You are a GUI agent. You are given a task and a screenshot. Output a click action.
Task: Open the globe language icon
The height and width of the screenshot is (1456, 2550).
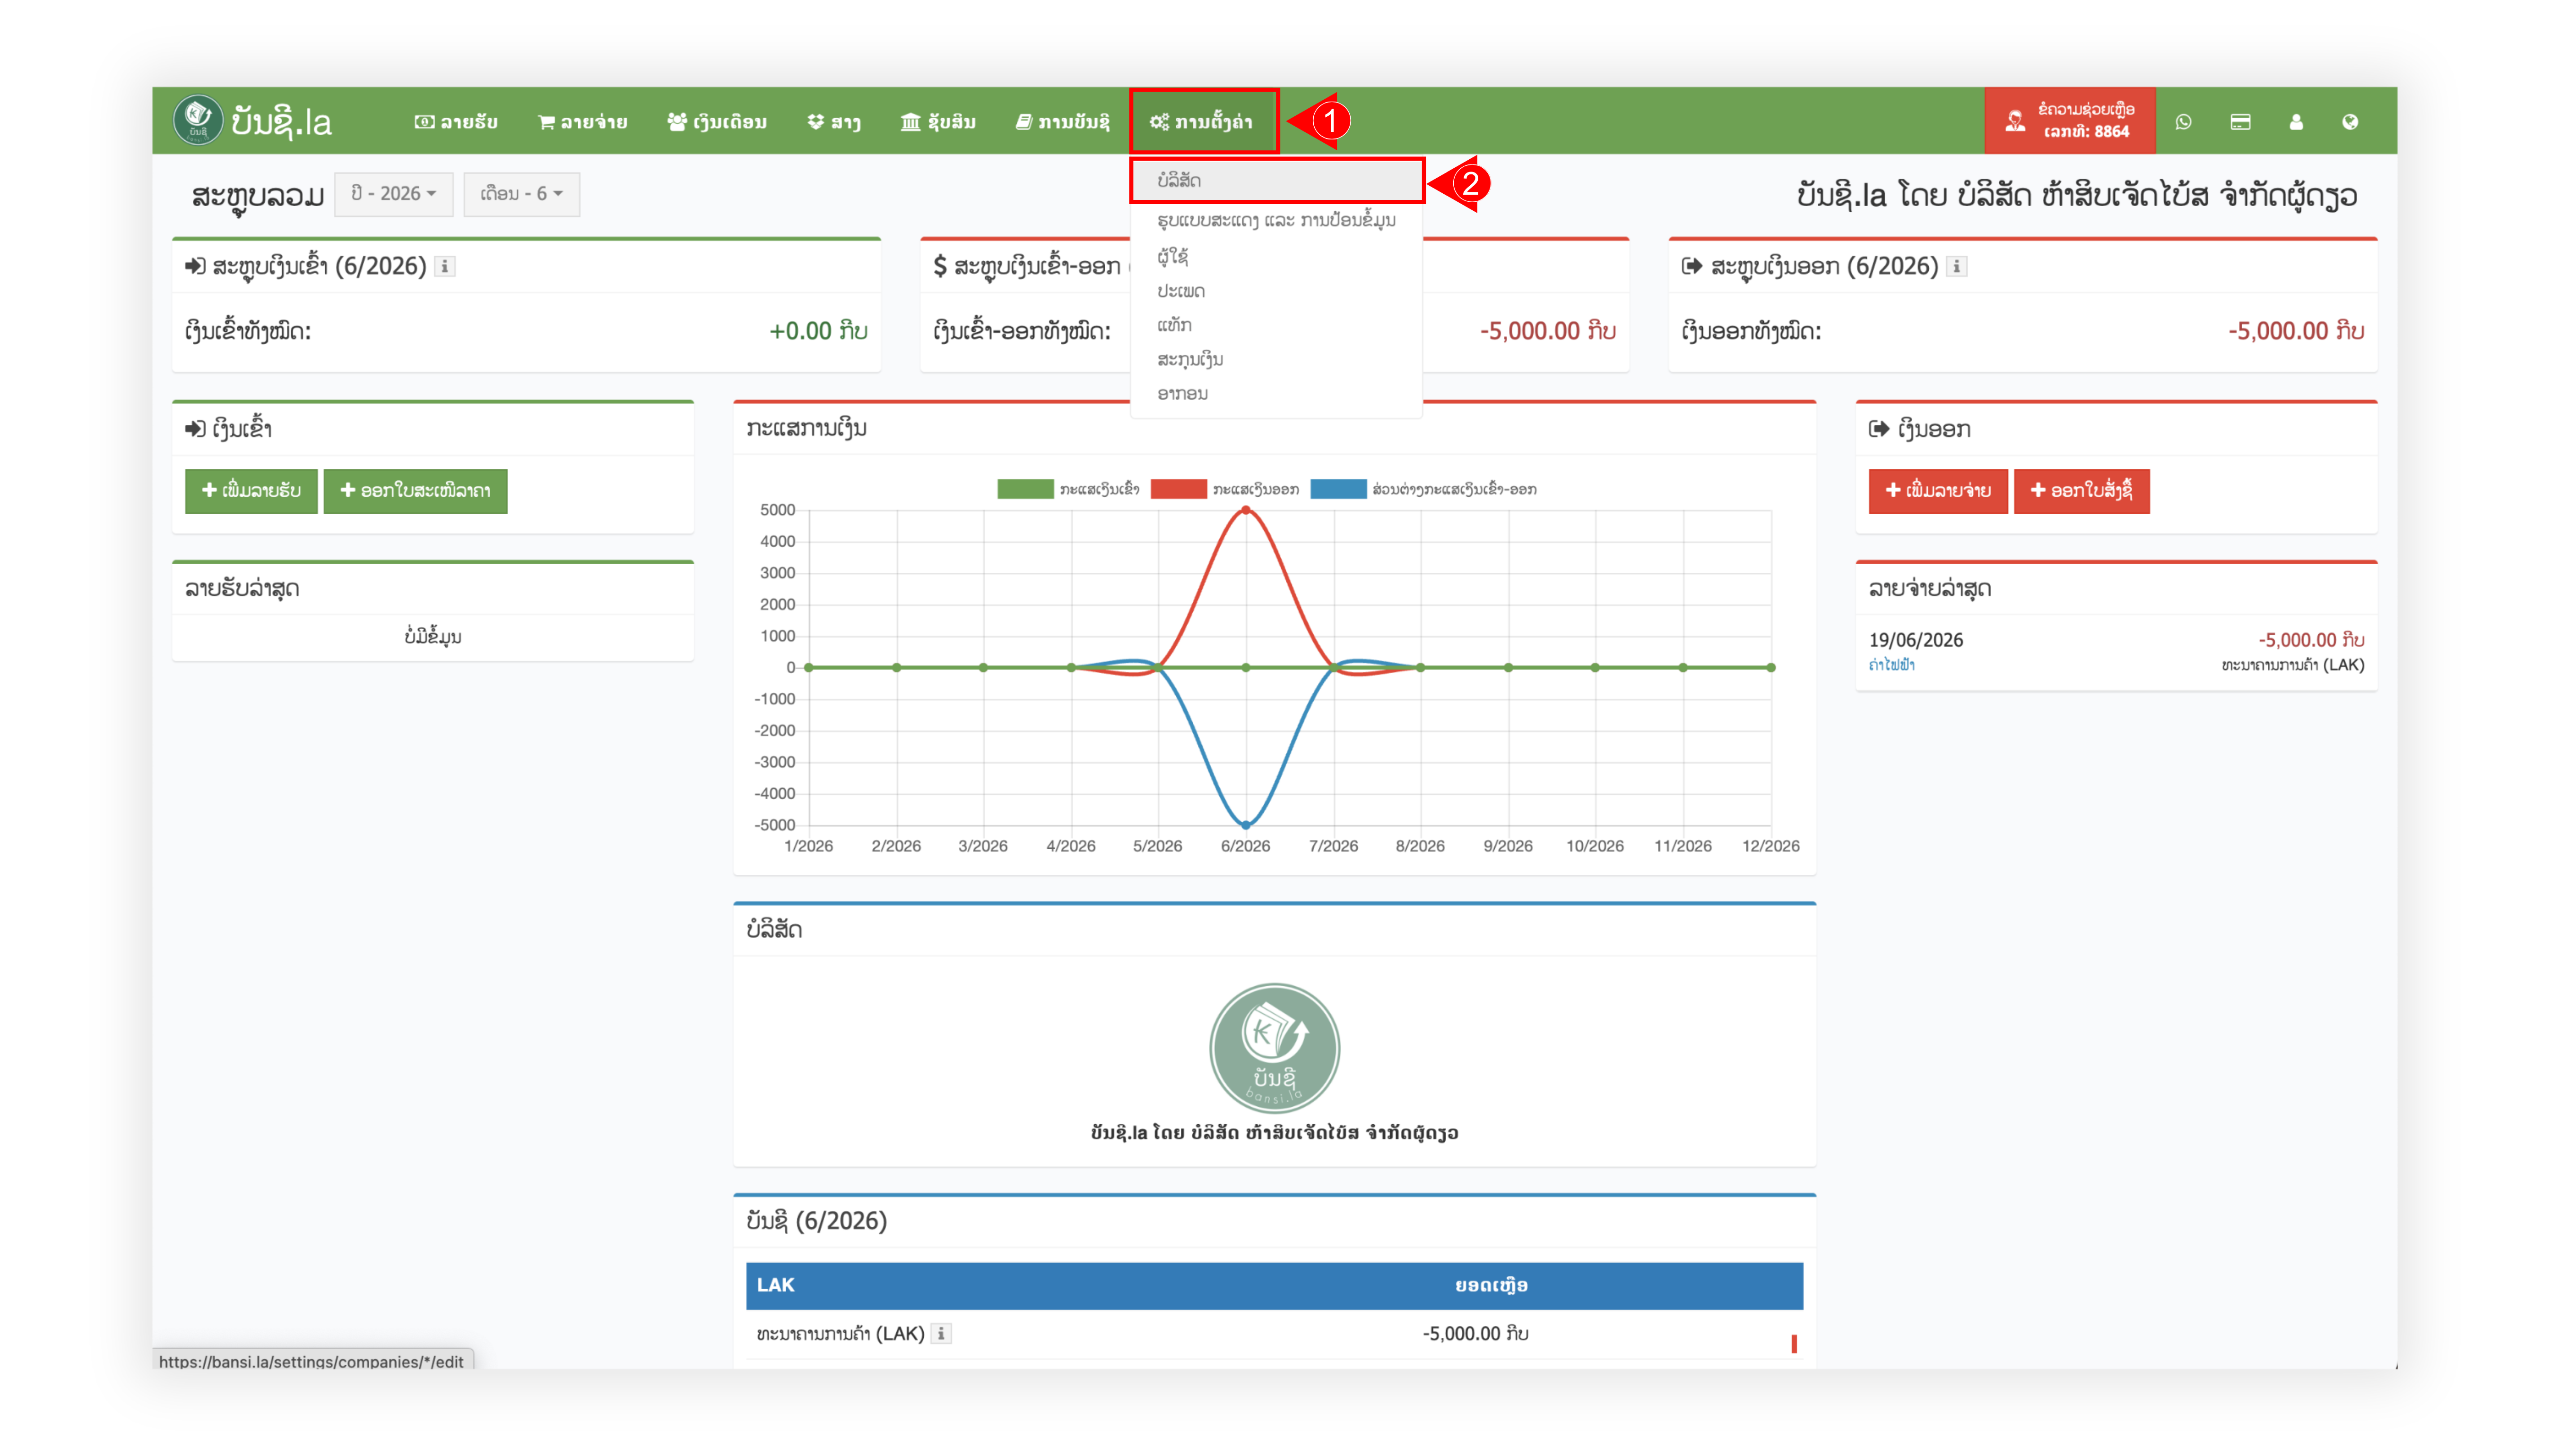(2350, 121)
